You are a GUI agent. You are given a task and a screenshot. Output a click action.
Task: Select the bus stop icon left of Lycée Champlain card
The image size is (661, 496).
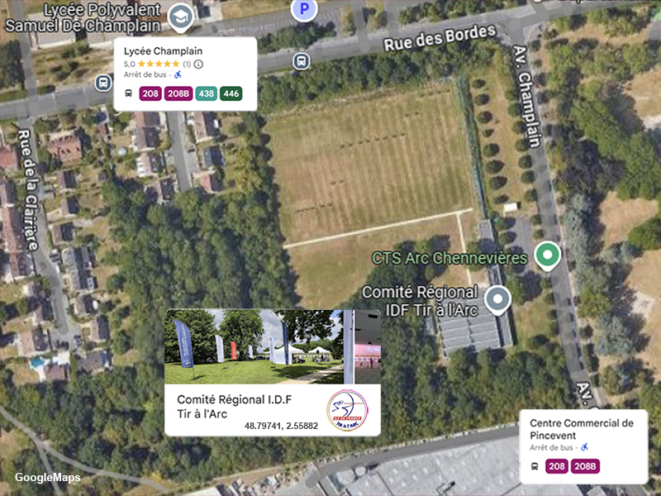pos(103,82)
